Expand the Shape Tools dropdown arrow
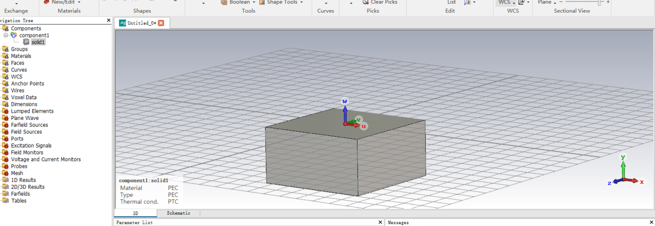Screen dimensions: 655x226 coord(302,2)
